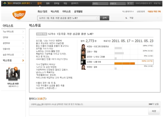This screenshot has height=117, width=163.
Task: Click the info icon beside 위젯 퍼가기
Action: [18, 86]
